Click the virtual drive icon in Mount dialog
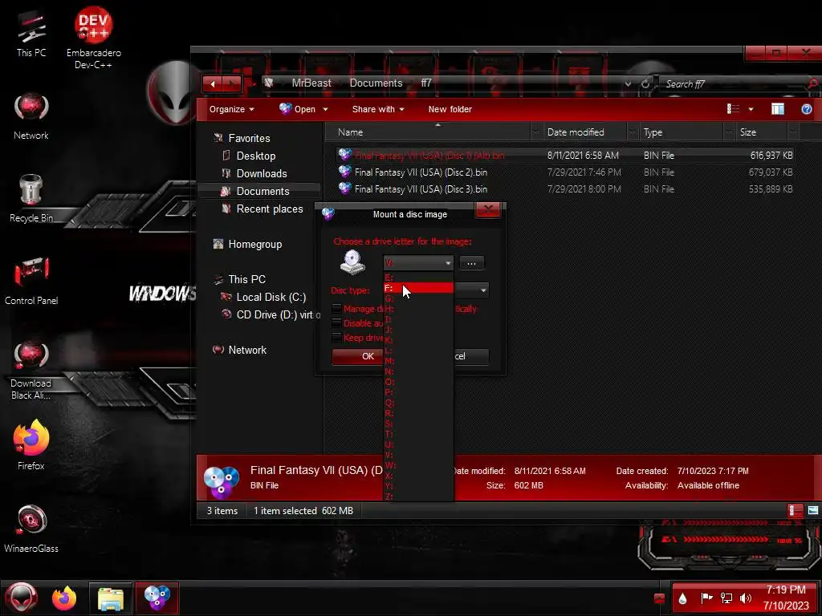The width and height of the screenshot is (822, 616). 352,262
